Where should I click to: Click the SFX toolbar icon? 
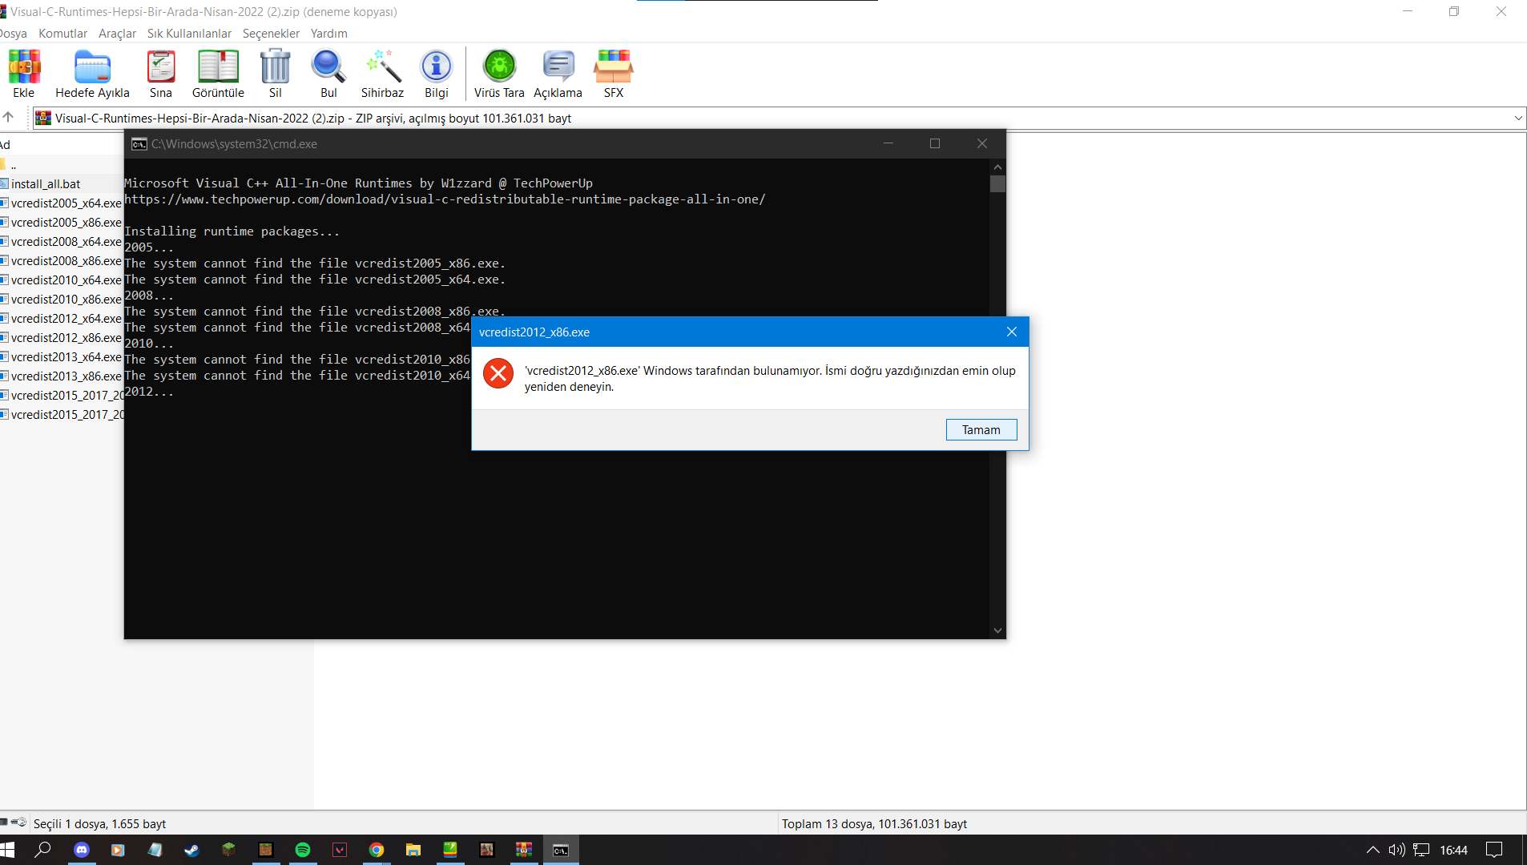614,74
